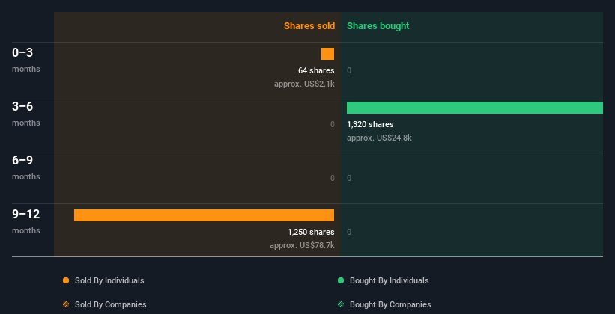This screenshot has height=314, width=615.
Task: Click the approx. US$24.8k value text
Action: coord(379,138)
